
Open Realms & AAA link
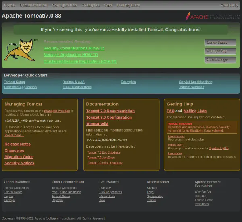(73, 82)
